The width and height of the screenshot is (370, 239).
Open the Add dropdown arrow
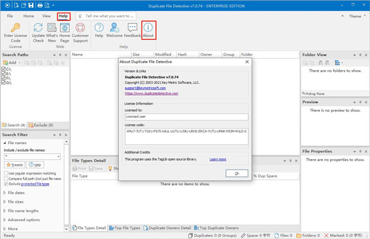[20, 63]
